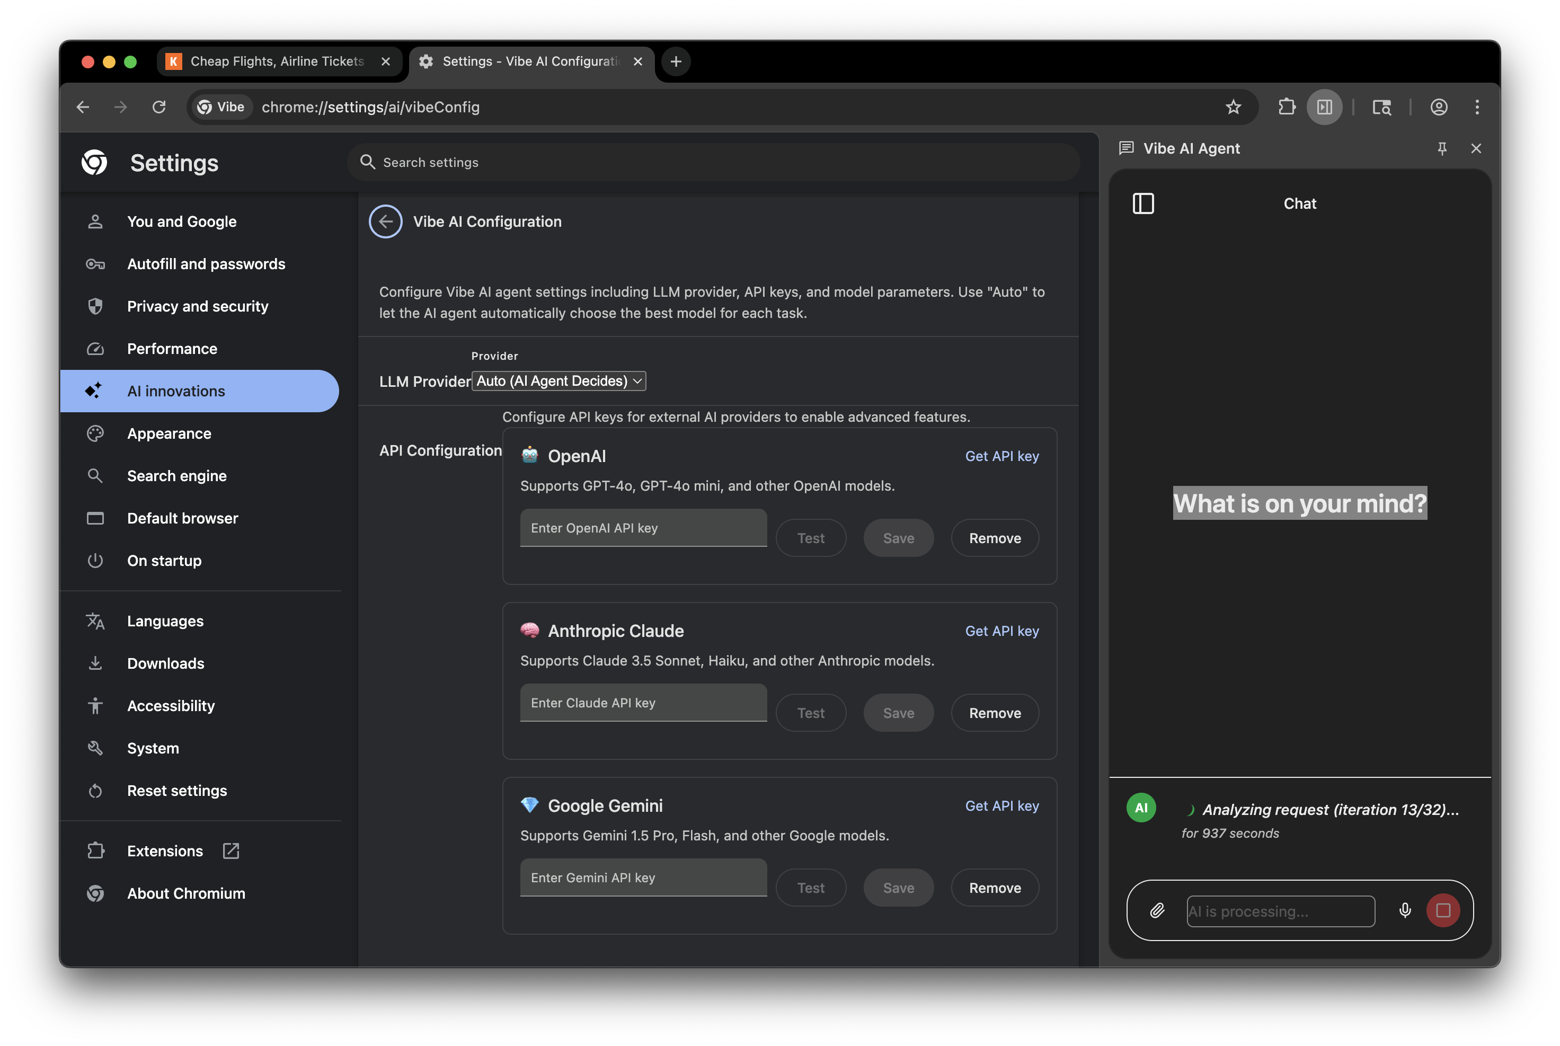Attach a file with the paperclip icon

[x=1157, y=910]
